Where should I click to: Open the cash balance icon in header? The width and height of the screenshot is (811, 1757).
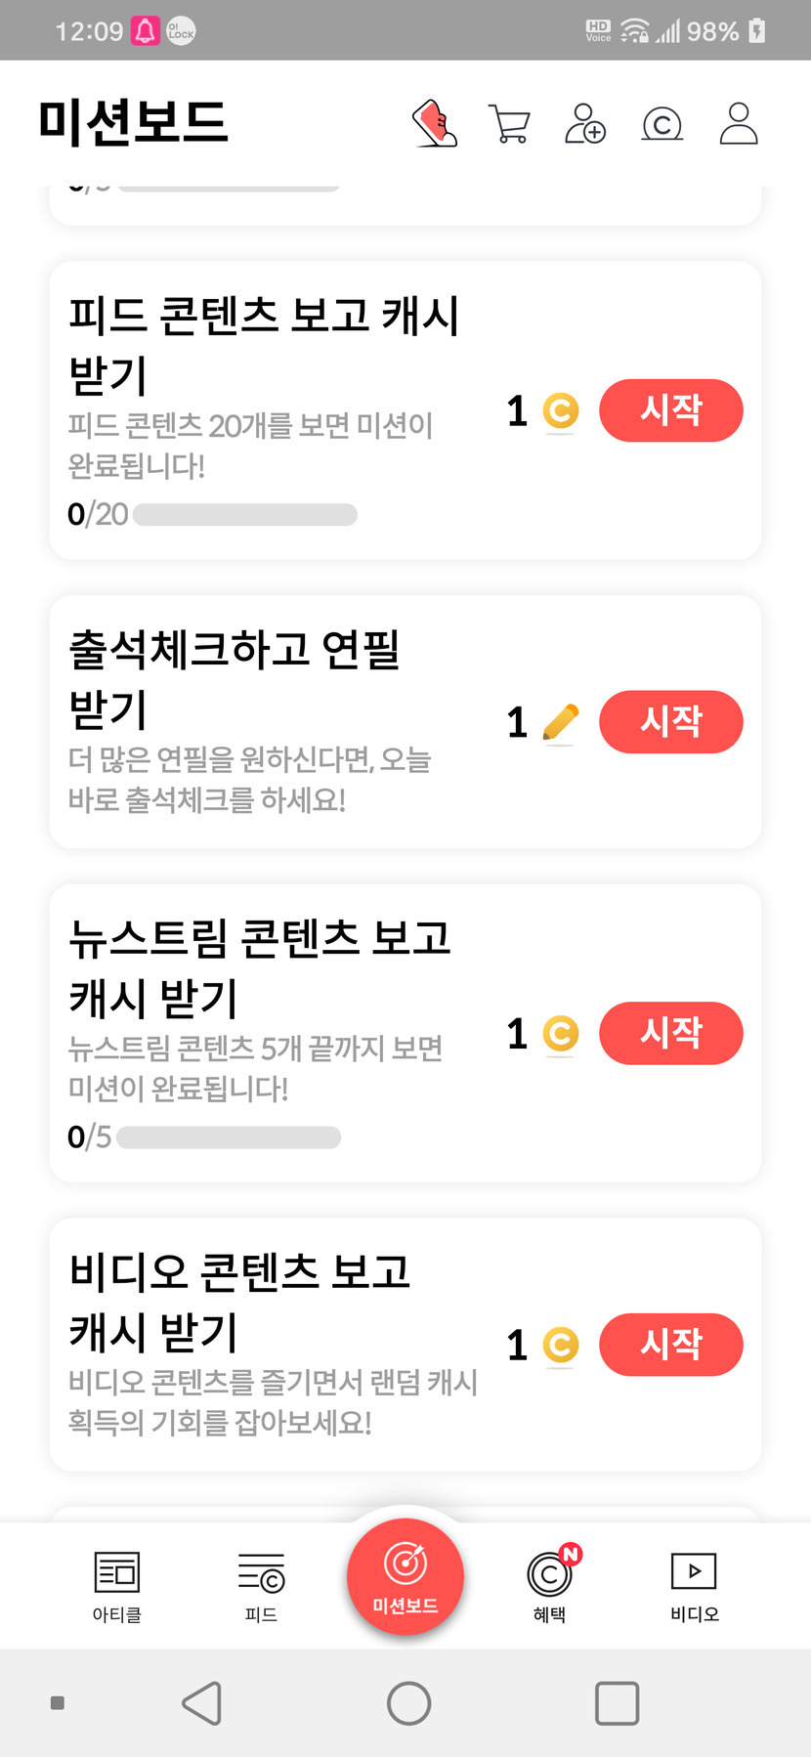click(662, 124)
